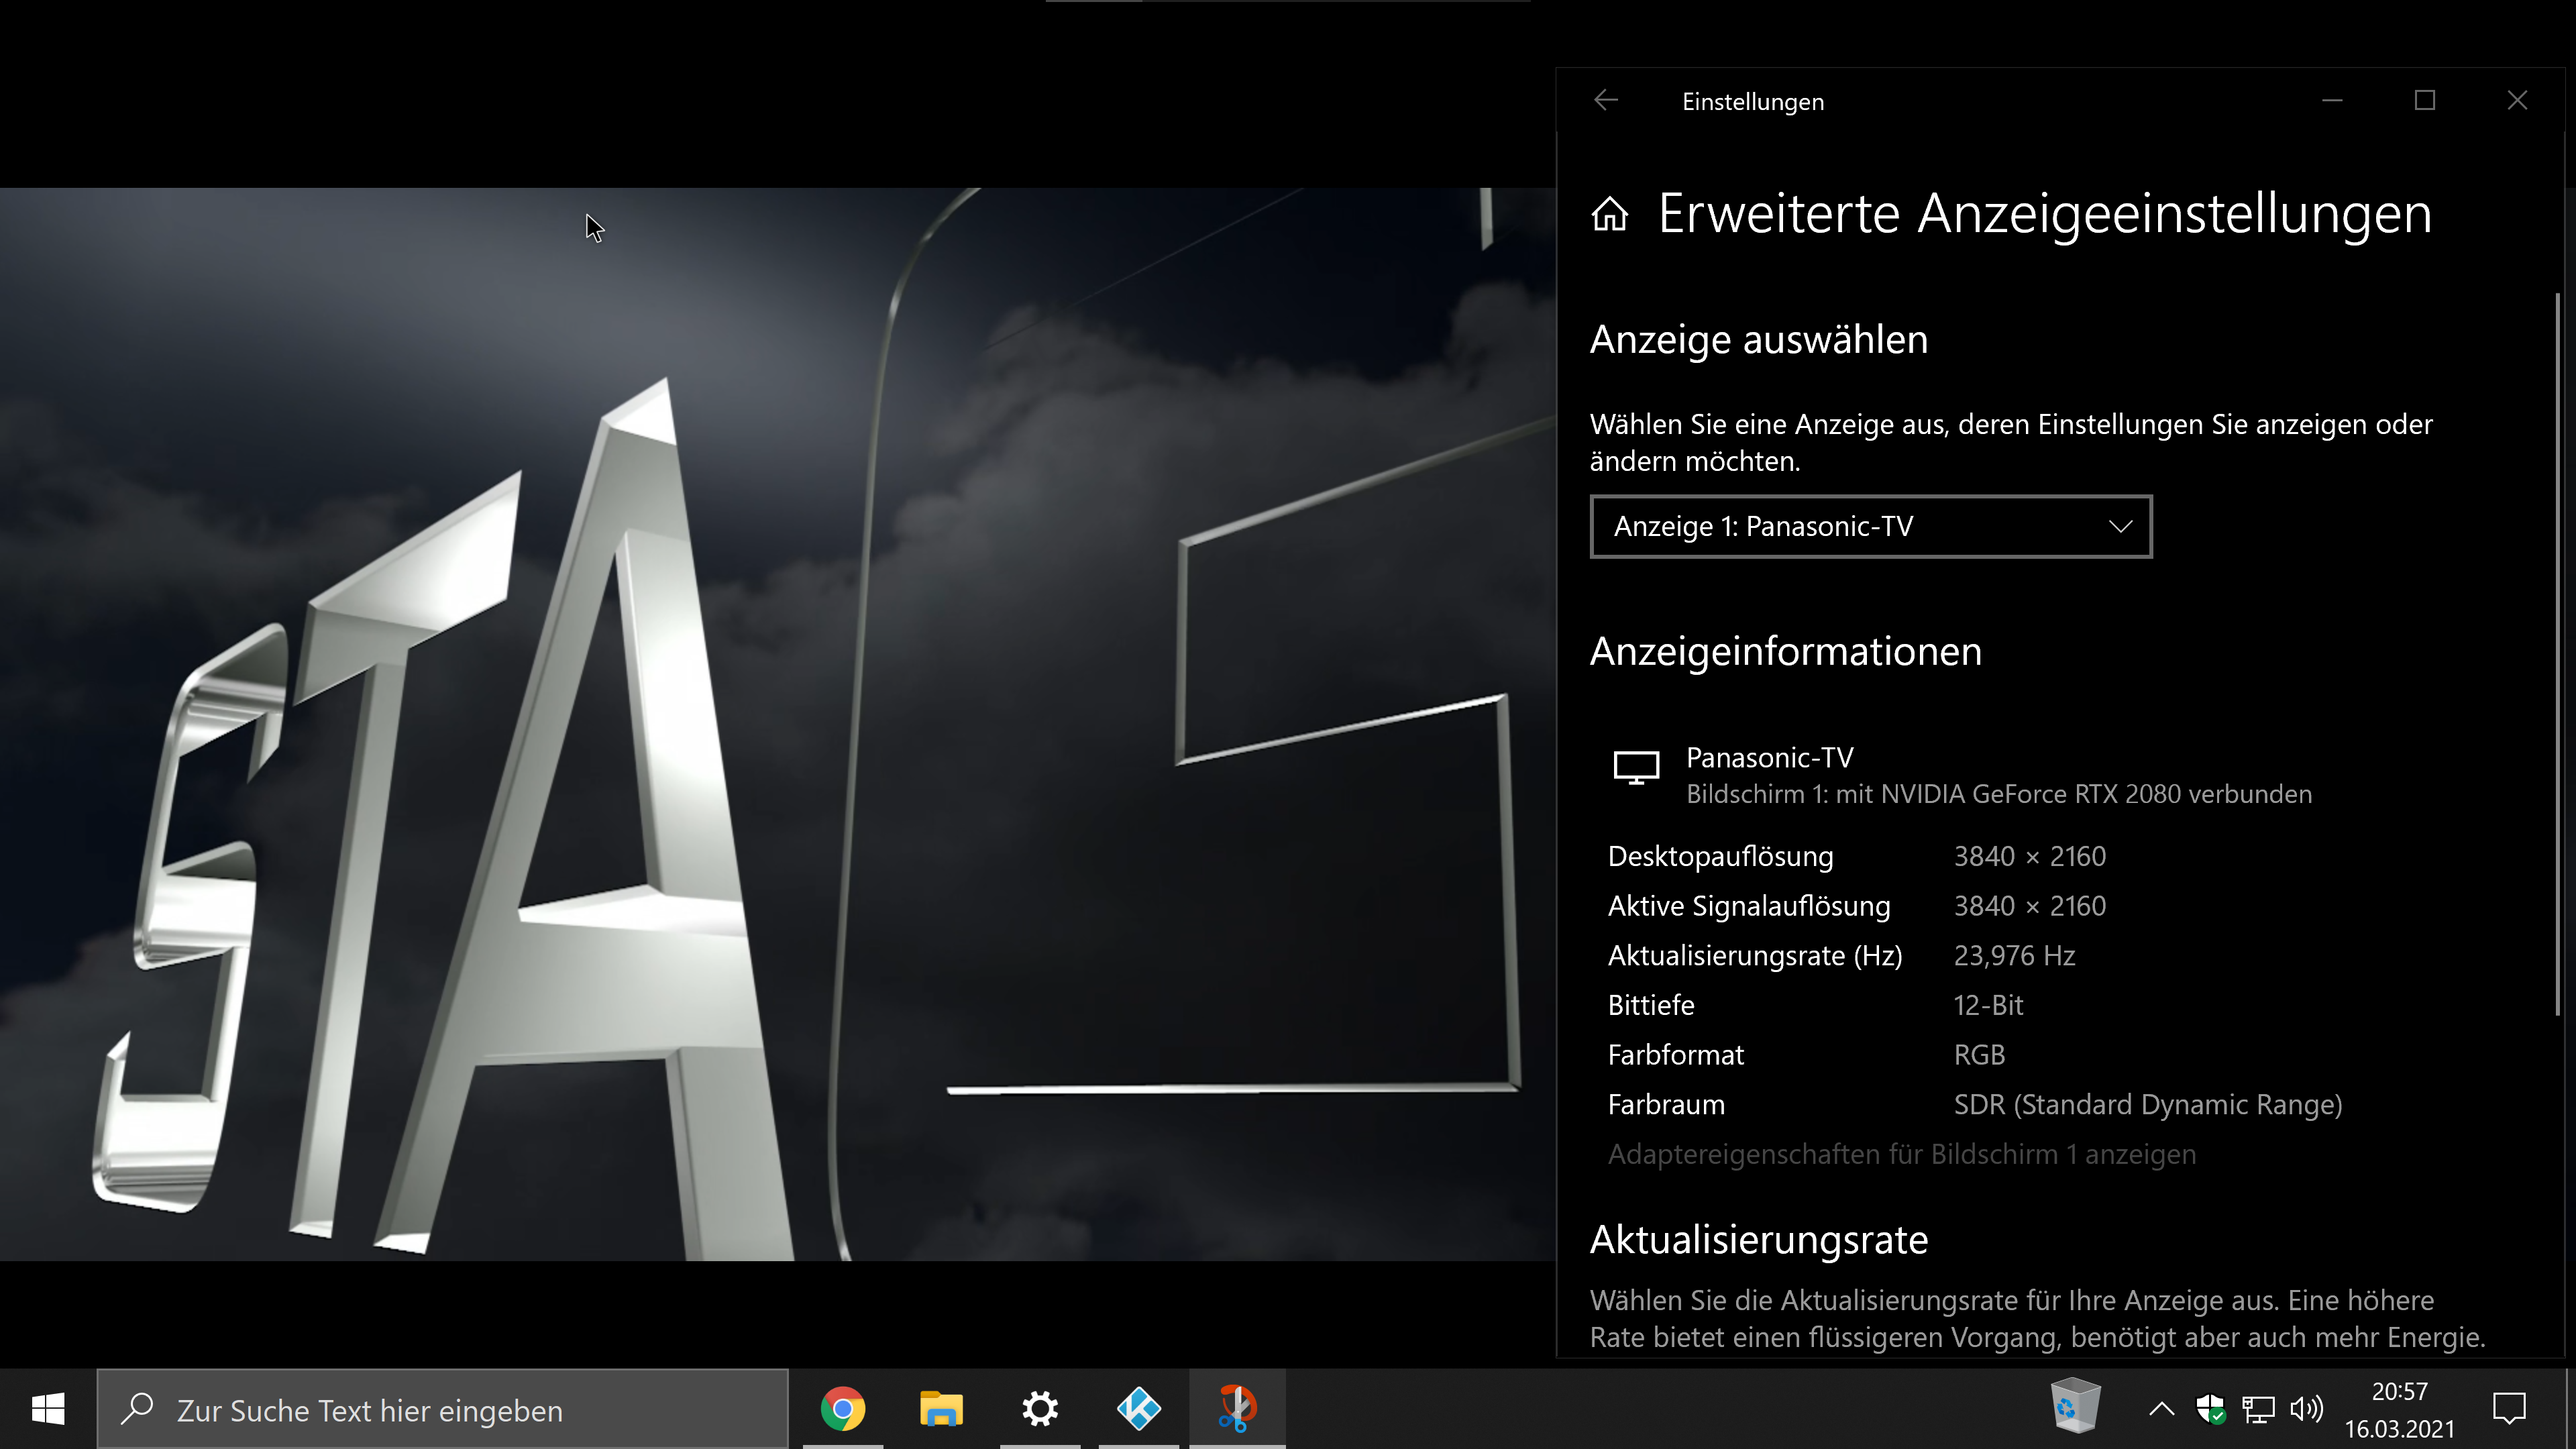Expand the Anzeige 1: Panasonic-TV dropdown

tap(1870, 526)
